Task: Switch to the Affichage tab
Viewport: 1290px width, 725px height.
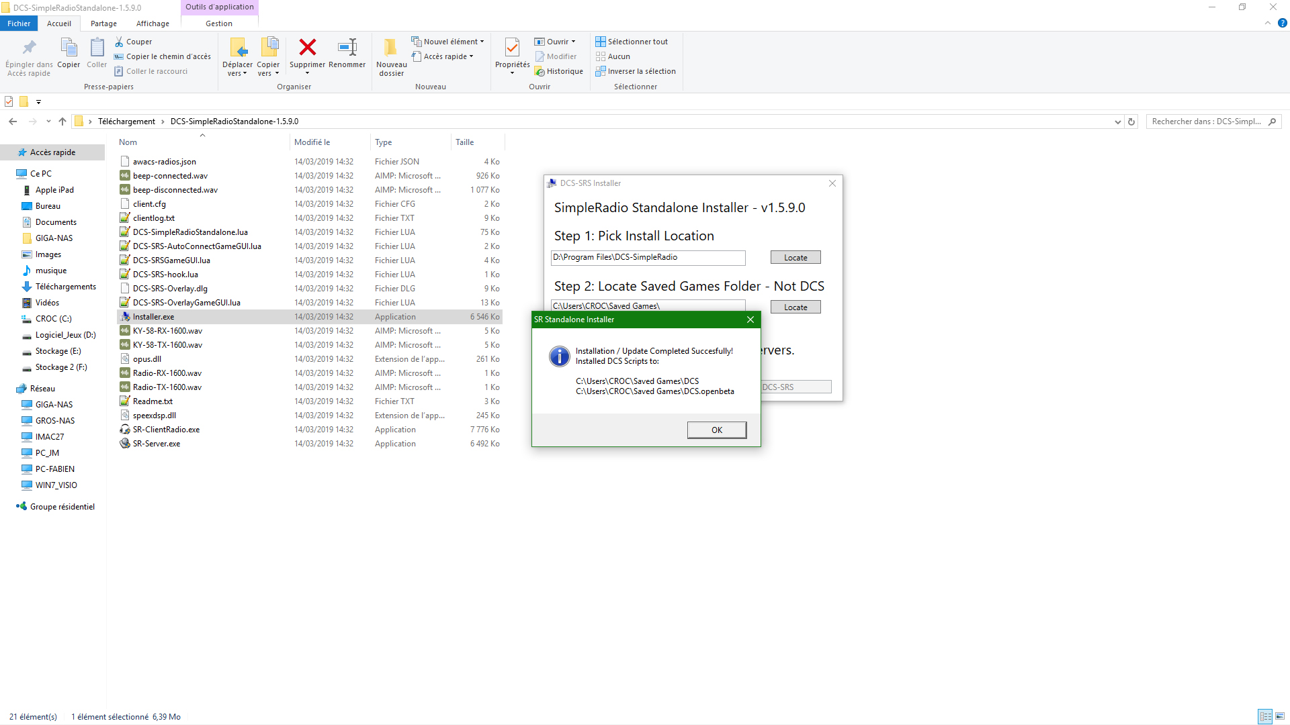Action: pyautogui.click(x=153, y=23)
